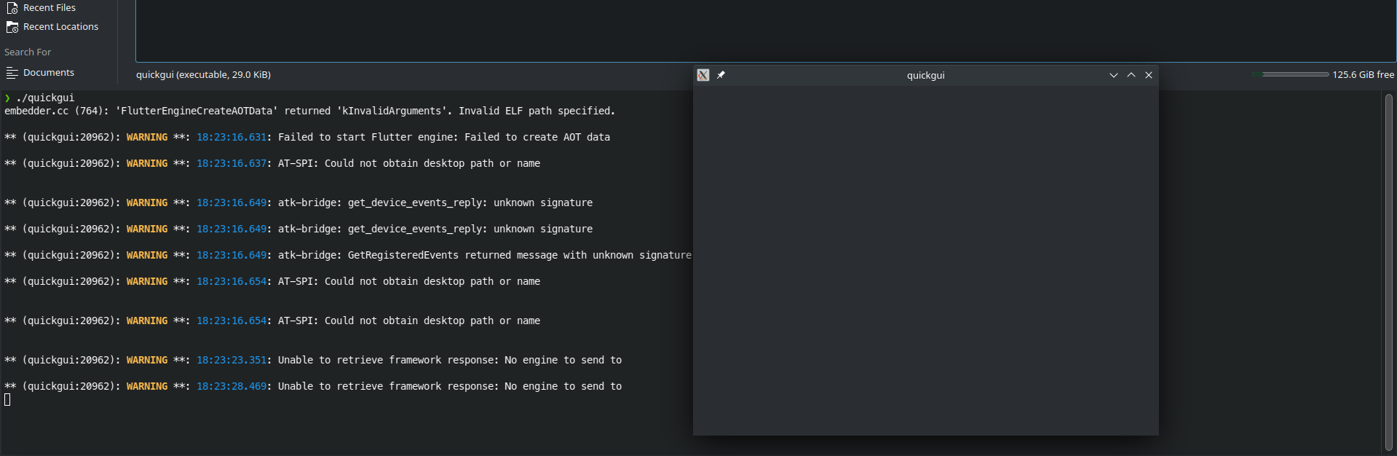This screenshot has width=1397, height=456.
Task: Click 'quickgui (executable, 29.0 KiB)' status text
Action: pyautogui.click(x=203, y=74)
